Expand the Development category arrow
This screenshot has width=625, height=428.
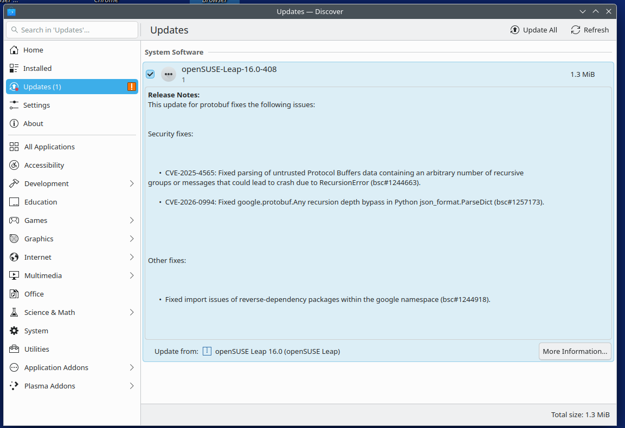click(x=132, y=183)
